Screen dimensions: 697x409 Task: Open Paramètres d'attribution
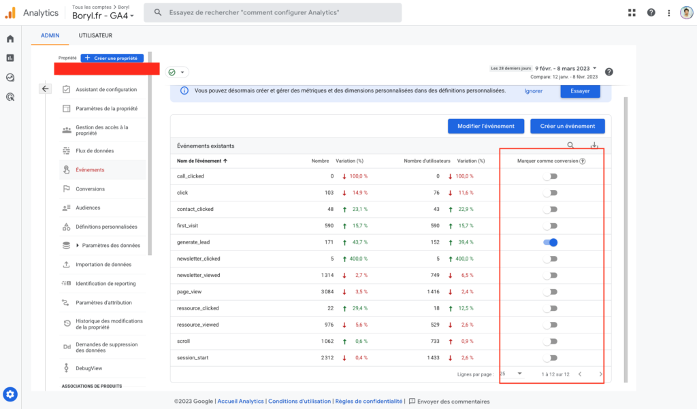103,302
